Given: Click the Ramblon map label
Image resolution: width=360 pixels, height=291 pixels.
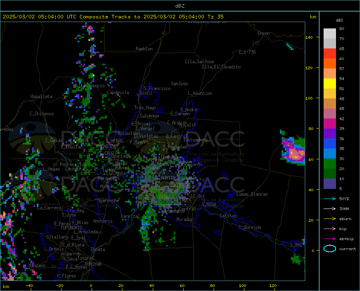Looking at the screenshot, I should coord(144,49).
